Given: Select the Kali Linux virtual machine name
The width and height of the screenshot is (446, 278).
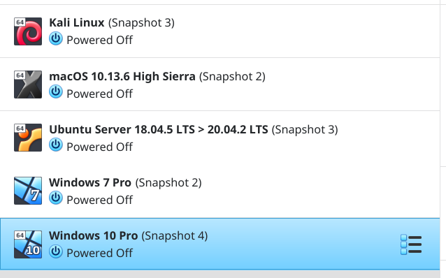Looking at the screenshot, I should tap(77, 23).
